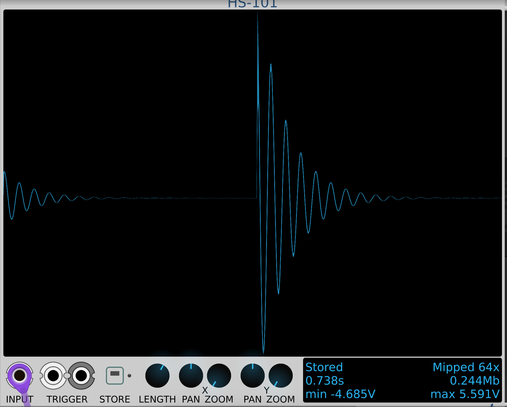This screenshot has width=507, height=407.
Task: Click the max 5.591V readout
Action: (x=465, y=394)
